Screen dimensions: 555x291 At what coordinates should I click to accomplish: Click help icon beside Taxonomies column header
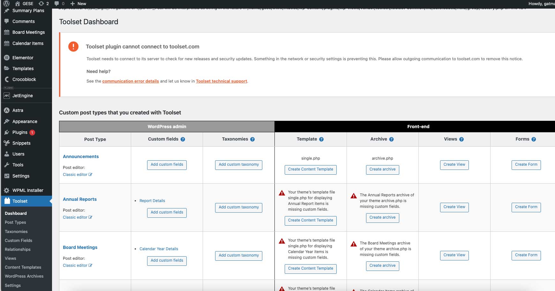pyautogui.click(x=252, y=139)
